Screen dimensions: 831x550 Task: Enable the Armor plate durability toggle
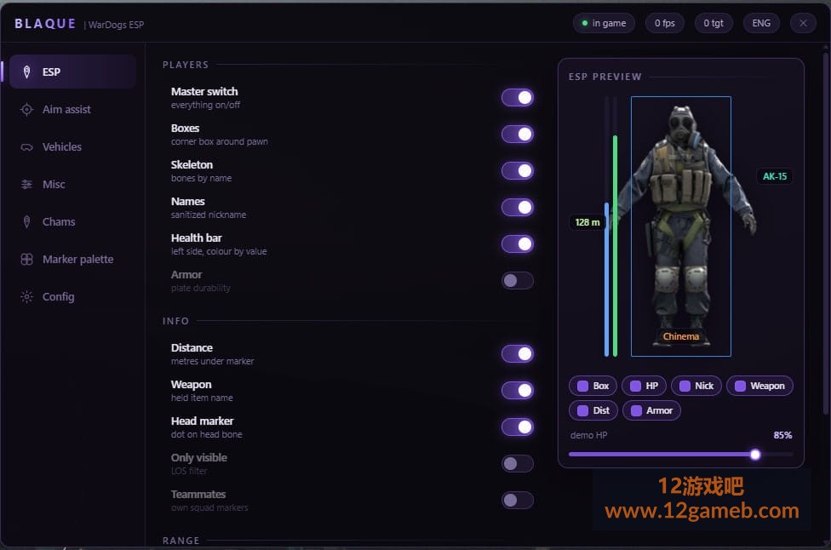(518, 280)
